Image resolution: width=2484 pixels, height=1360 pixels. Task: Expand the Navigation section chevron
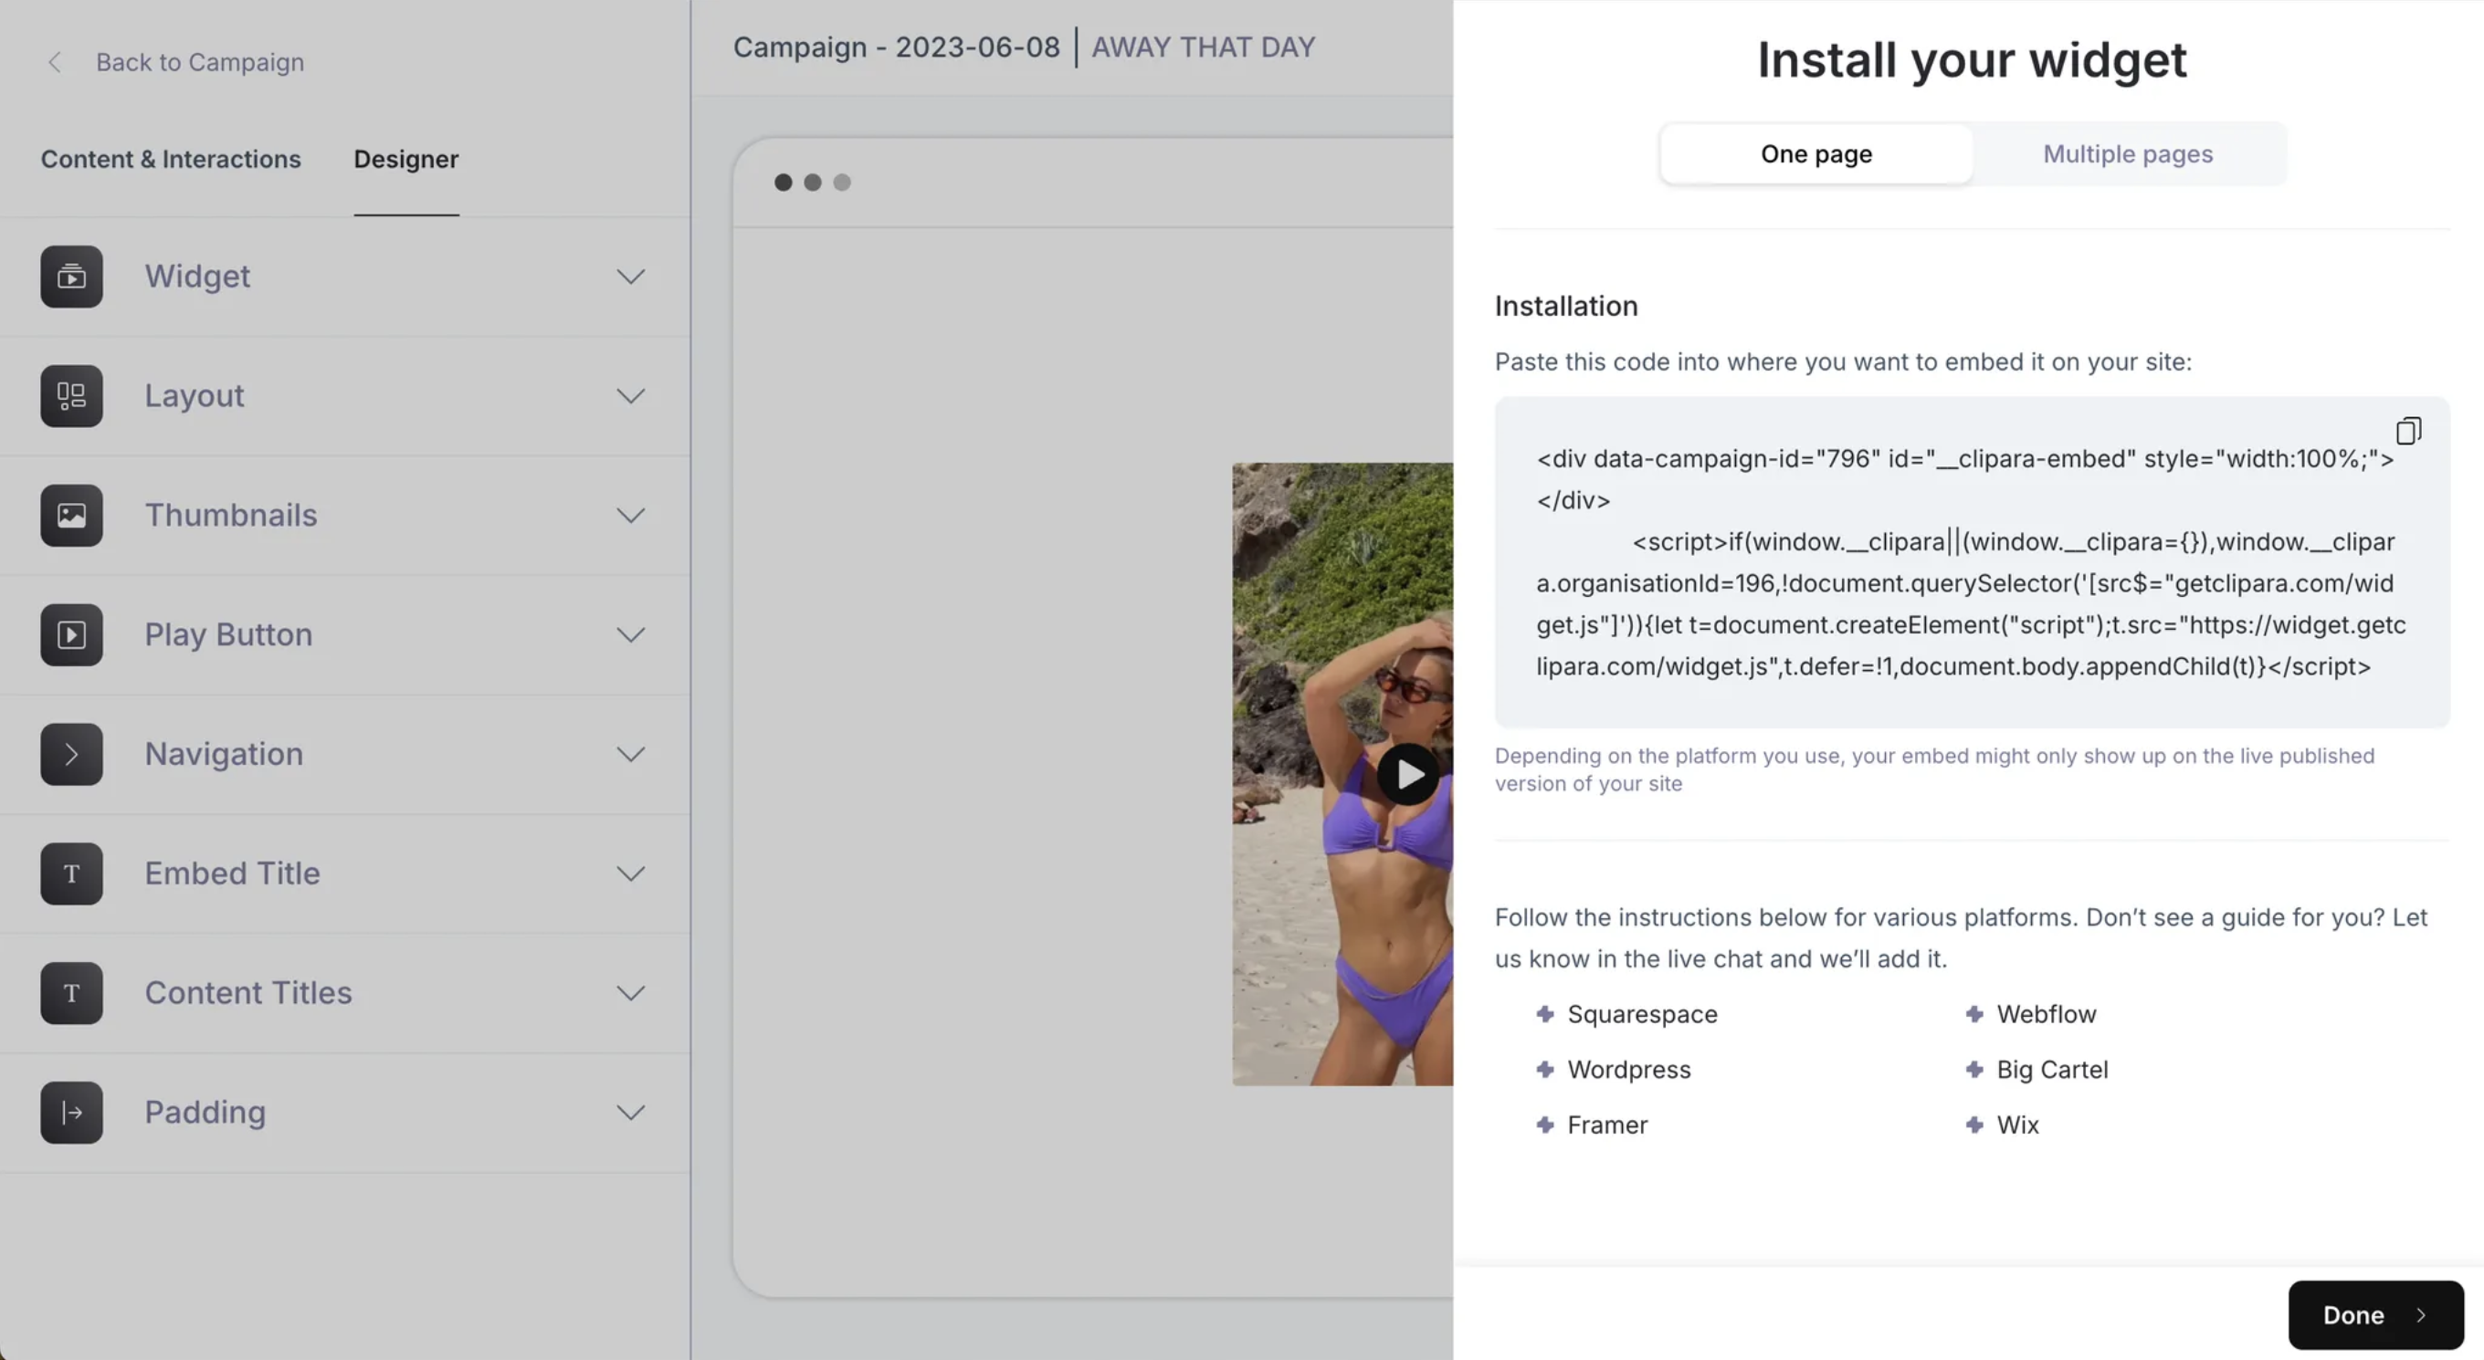pos(631,755)
